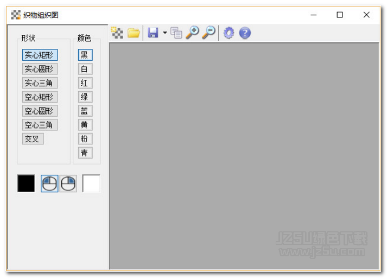
Task: Activate the left mouse button mode icon
Action: tap(49, 184)
